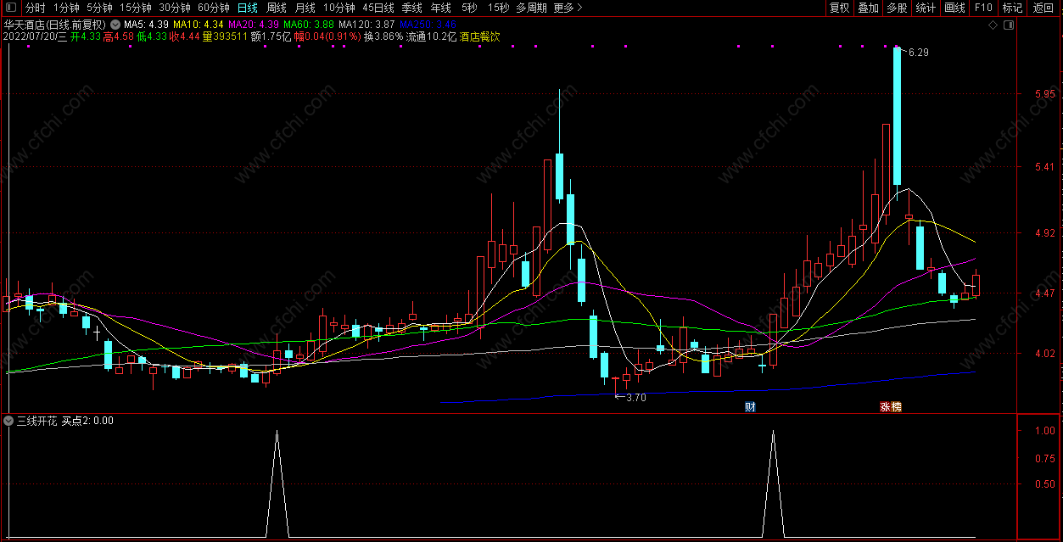
Task: Click the 叠加 overlay button
Action: coord(868,8)
